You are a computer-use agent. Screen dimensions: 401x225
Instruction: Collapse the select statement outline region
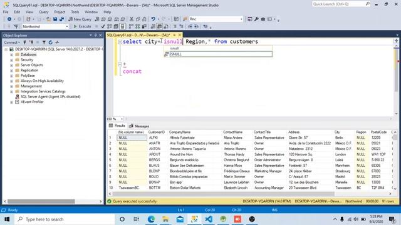click(x=120, y=42)
